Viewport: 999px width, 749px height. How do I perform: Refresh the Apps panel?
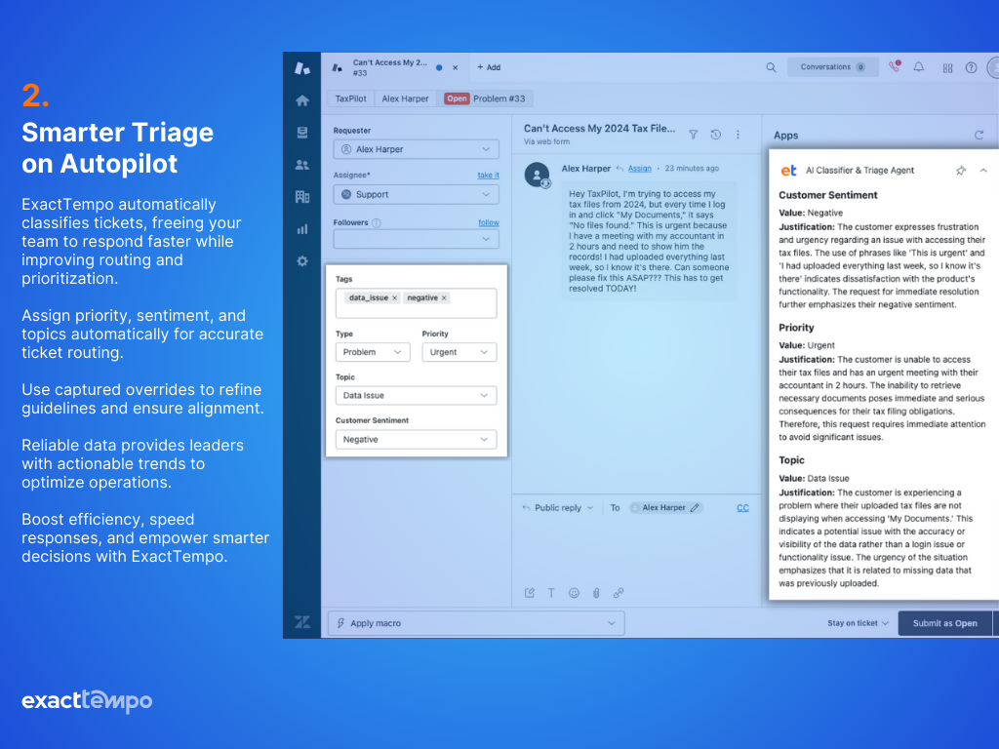[979, 135]
